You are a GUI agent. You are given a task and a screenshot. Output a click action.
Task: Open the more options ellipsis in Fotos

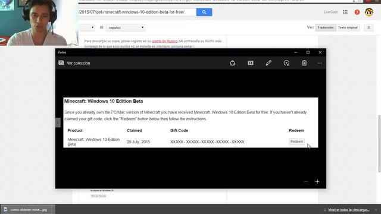(320, 64)
